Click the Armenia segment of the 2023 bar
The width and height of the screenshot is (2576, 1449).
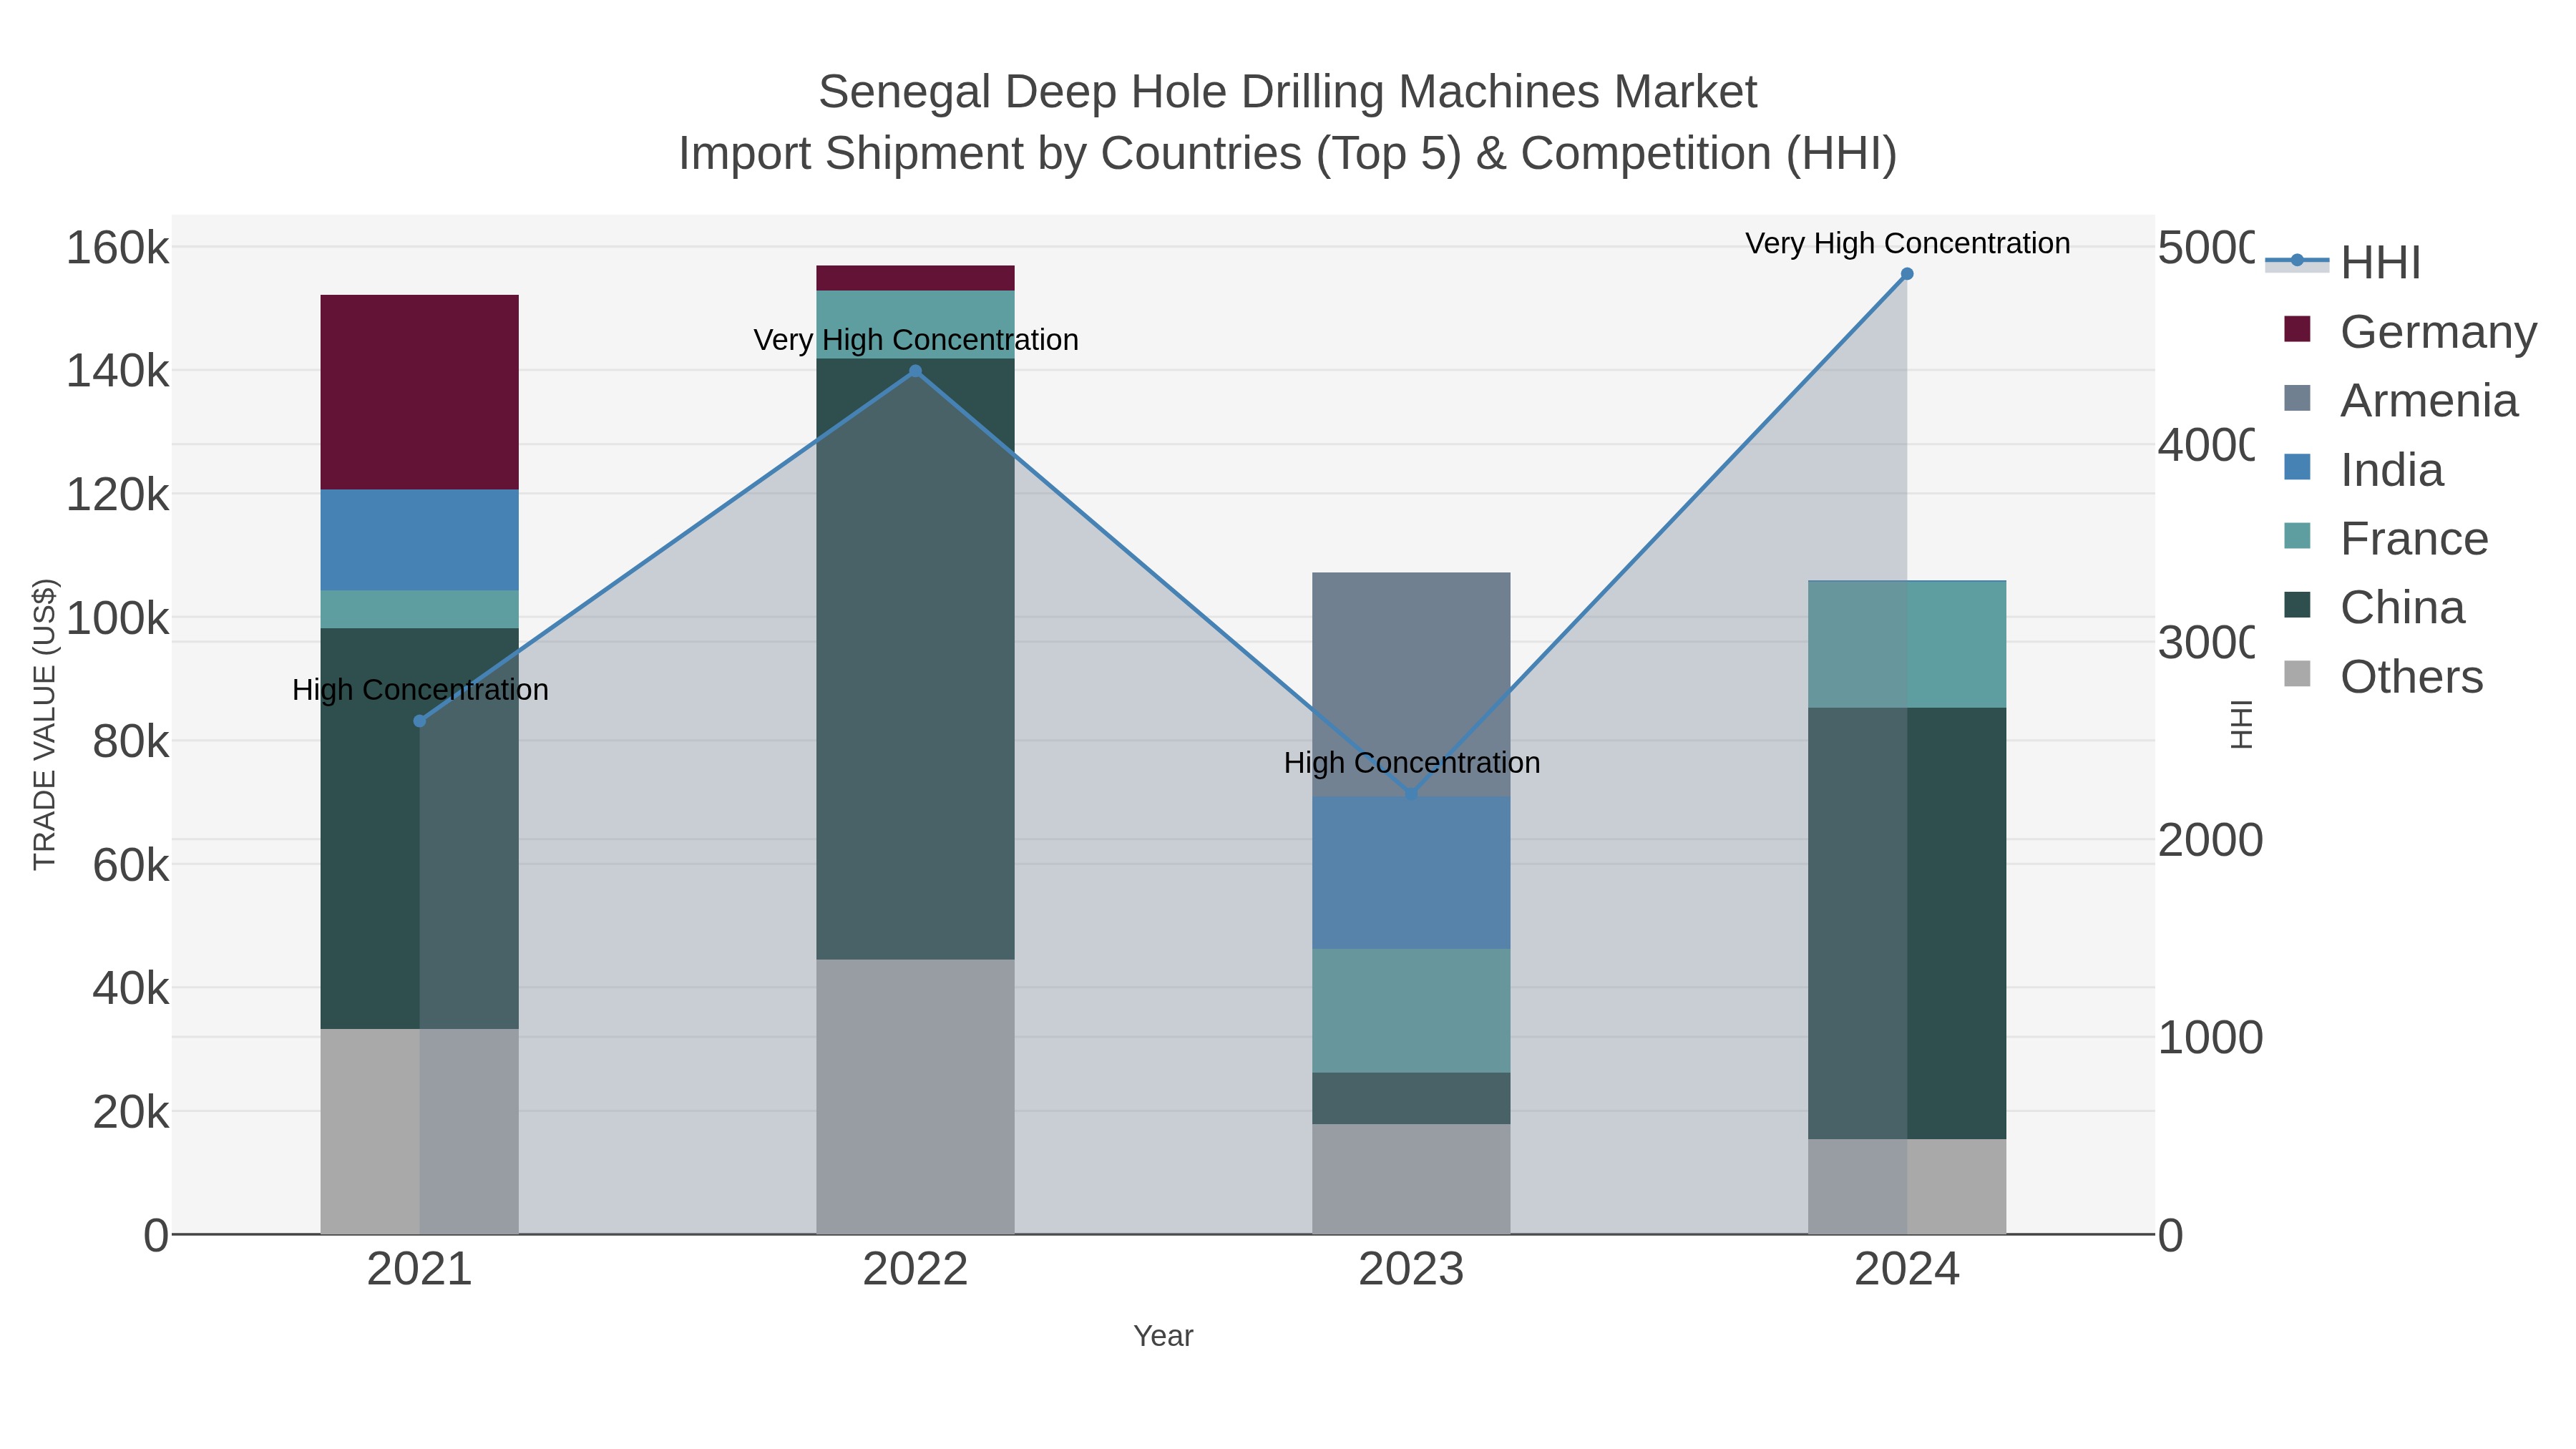(x=1411, y=685)
